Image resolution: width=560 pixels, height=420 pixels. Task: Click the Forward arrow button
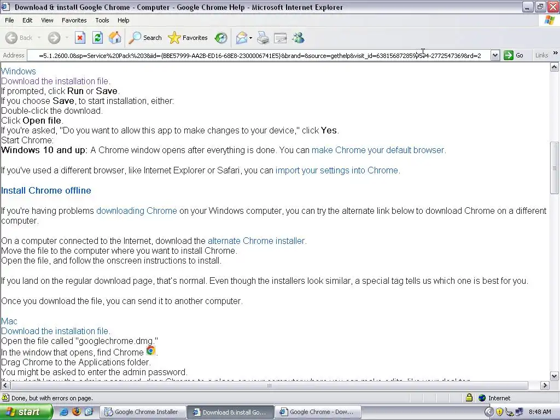point(54,38)
